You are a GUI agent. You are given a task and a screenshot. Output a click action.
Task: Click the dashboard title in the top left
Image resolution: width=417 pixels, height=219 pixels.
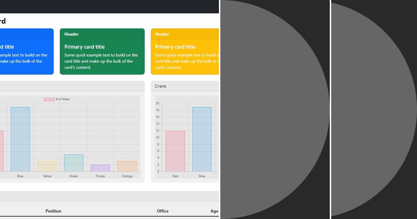(3, 21)
